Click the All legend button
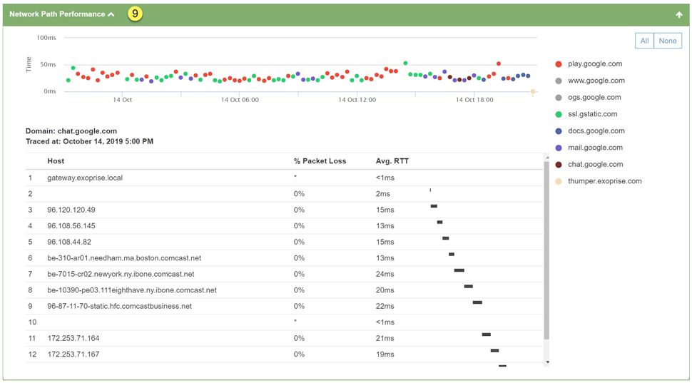Screen dimensions: 692x383 [x=644, y=41]
